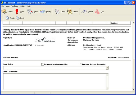136x95 pixels.
Task: Click the Dates toolbar label
Action: point(63,12)
